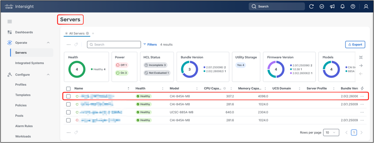Open Dashboards in the sidebar

24,32
